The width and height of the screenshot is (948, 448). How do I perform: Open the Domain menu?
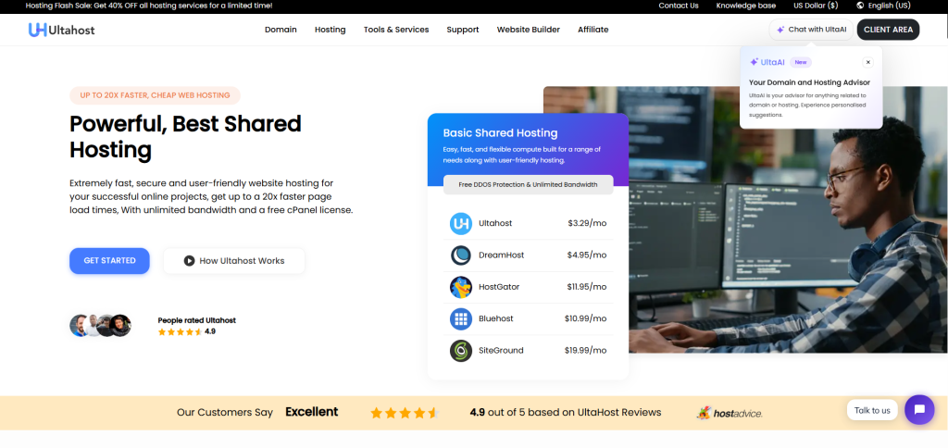[281, 30]
